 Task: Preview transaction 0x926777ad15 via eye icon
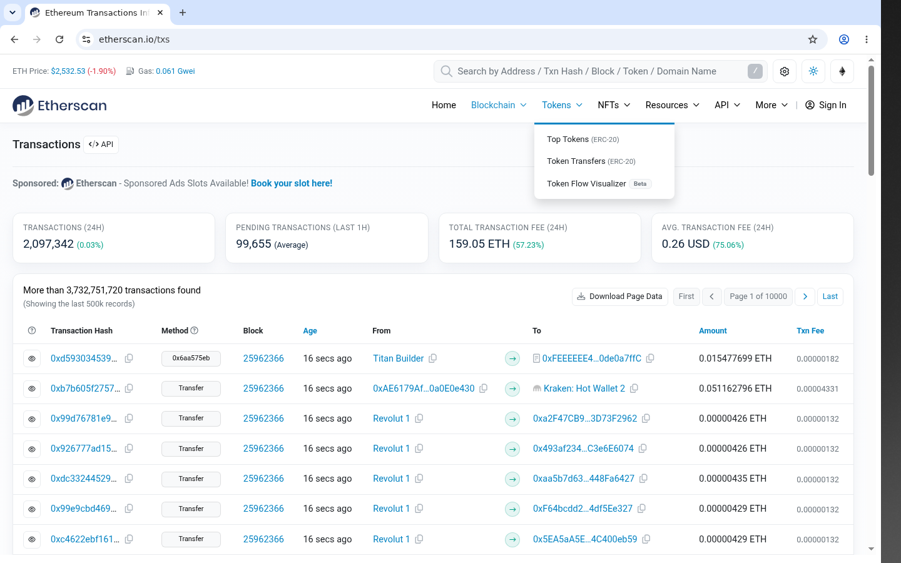[x=32, y=449]
